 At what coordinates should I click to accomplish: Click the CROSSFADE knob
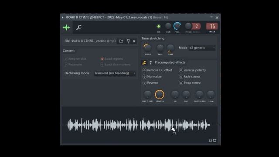200,95
